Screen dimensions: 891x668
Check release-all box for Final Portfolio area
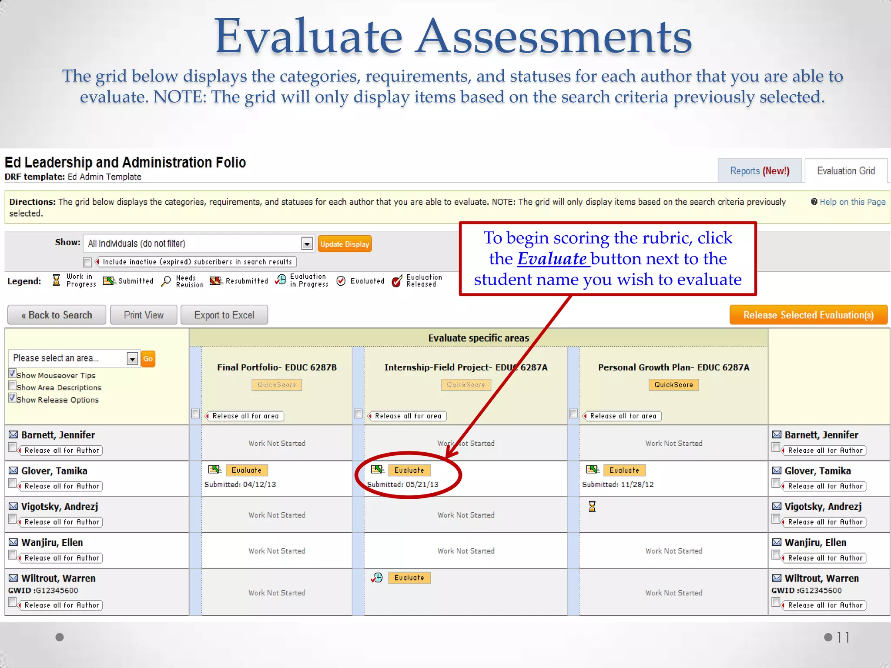(x=196, y=414)
